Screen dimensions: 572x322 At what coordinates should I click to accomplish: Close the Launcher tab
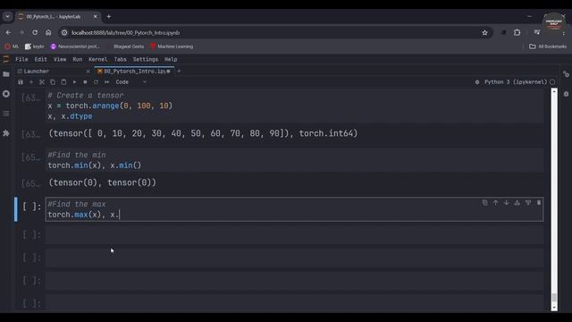click(x=88, y=72)
